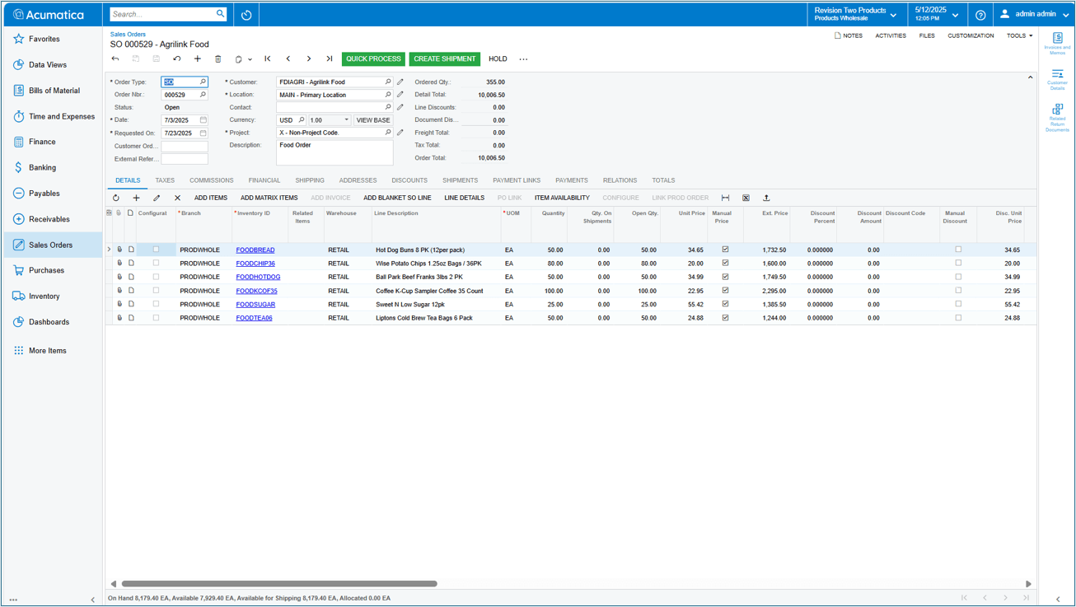Toggle Configurable checkbox for FOODTEA06 row
This screenshot has height=607, width=1076.
coord(156,317)
